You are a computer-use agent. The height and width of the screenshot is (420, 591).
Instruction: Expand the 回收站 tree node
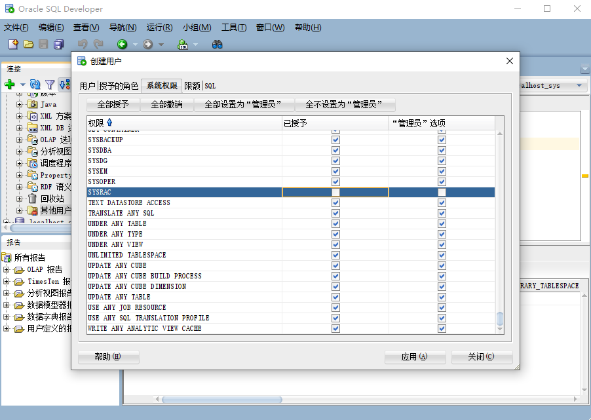click(19, 199)
